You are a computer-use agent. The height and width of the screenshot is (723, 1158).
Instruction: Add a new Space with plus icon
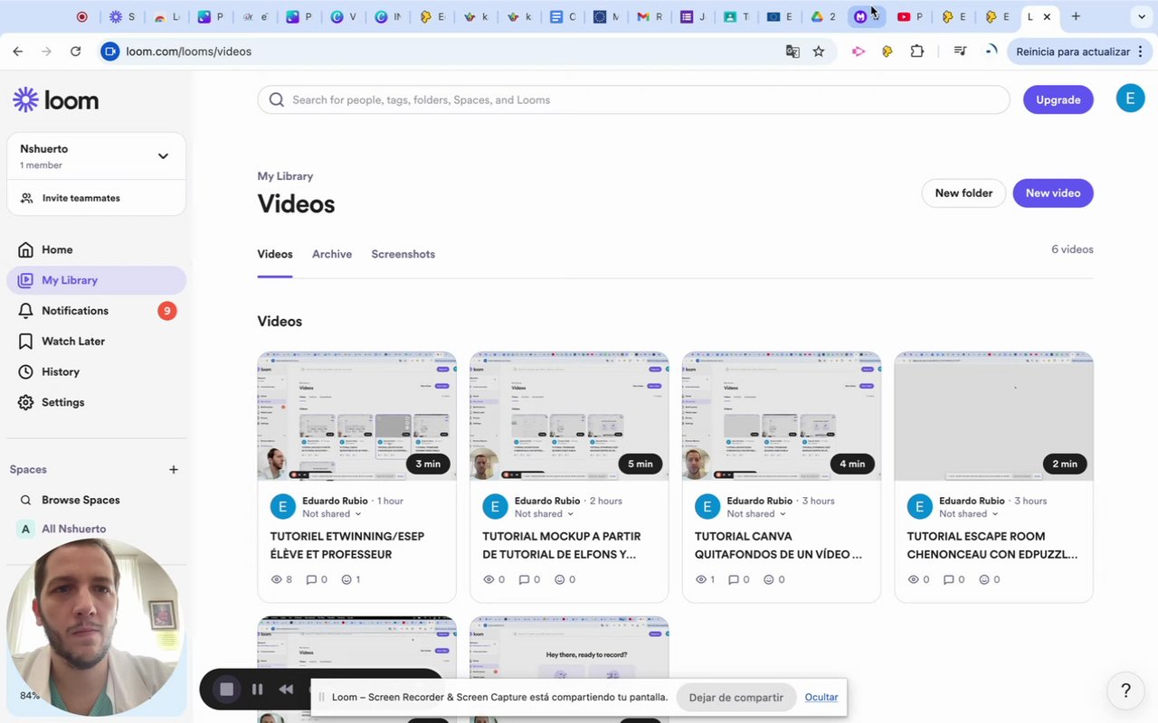click(174, 470)
